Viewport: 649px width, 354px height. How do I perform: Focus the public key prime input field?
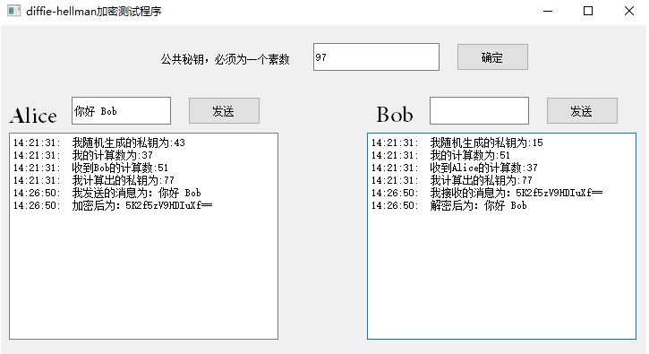[376, 56]
